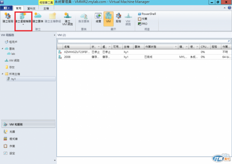Click the Create Service (建立服務) ribbon icon
The image size is (232, 164).
point(8,18)
